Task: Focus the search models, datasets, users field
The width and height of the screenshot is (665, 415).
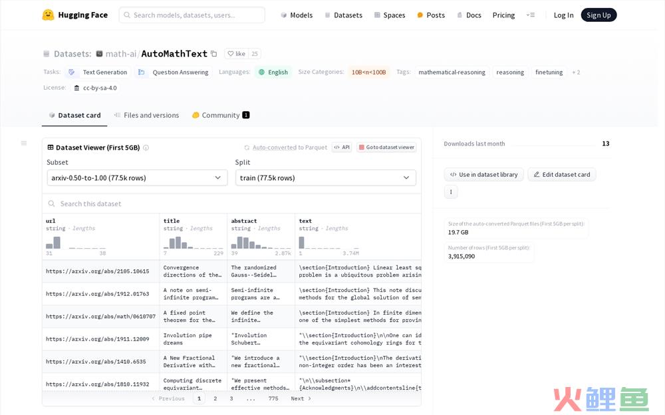Action: coord(192,15)
